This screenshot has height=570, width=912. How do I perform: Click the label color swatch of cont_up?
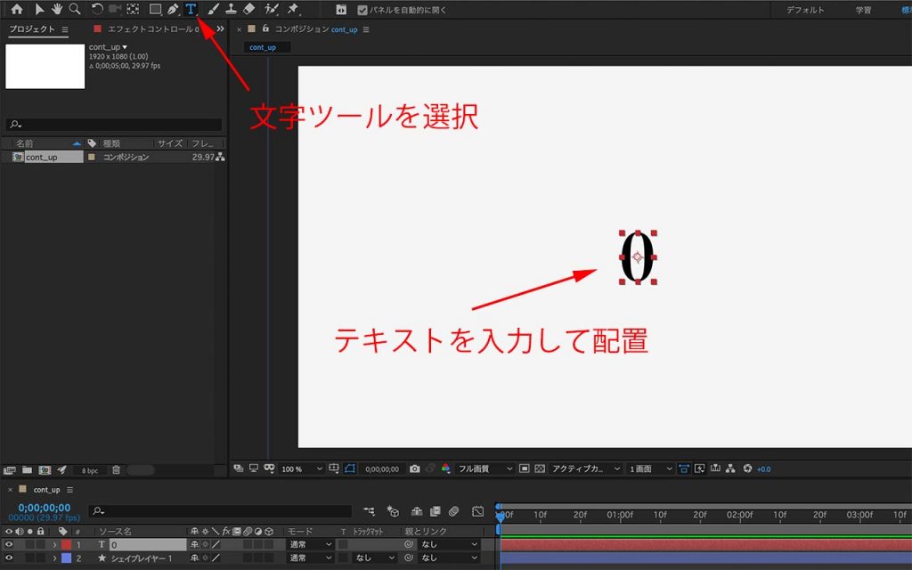[92, 157]
